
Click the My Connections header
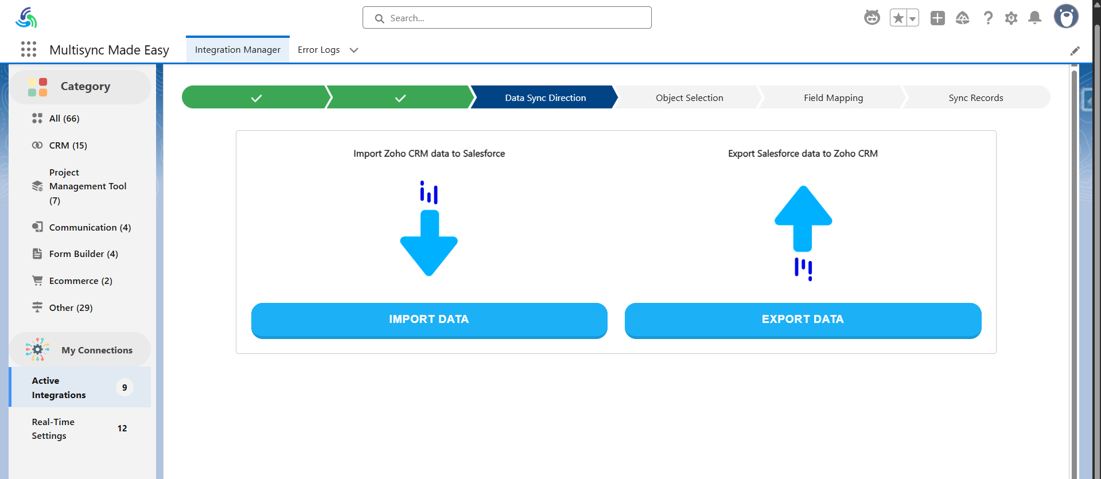point(80,349)
